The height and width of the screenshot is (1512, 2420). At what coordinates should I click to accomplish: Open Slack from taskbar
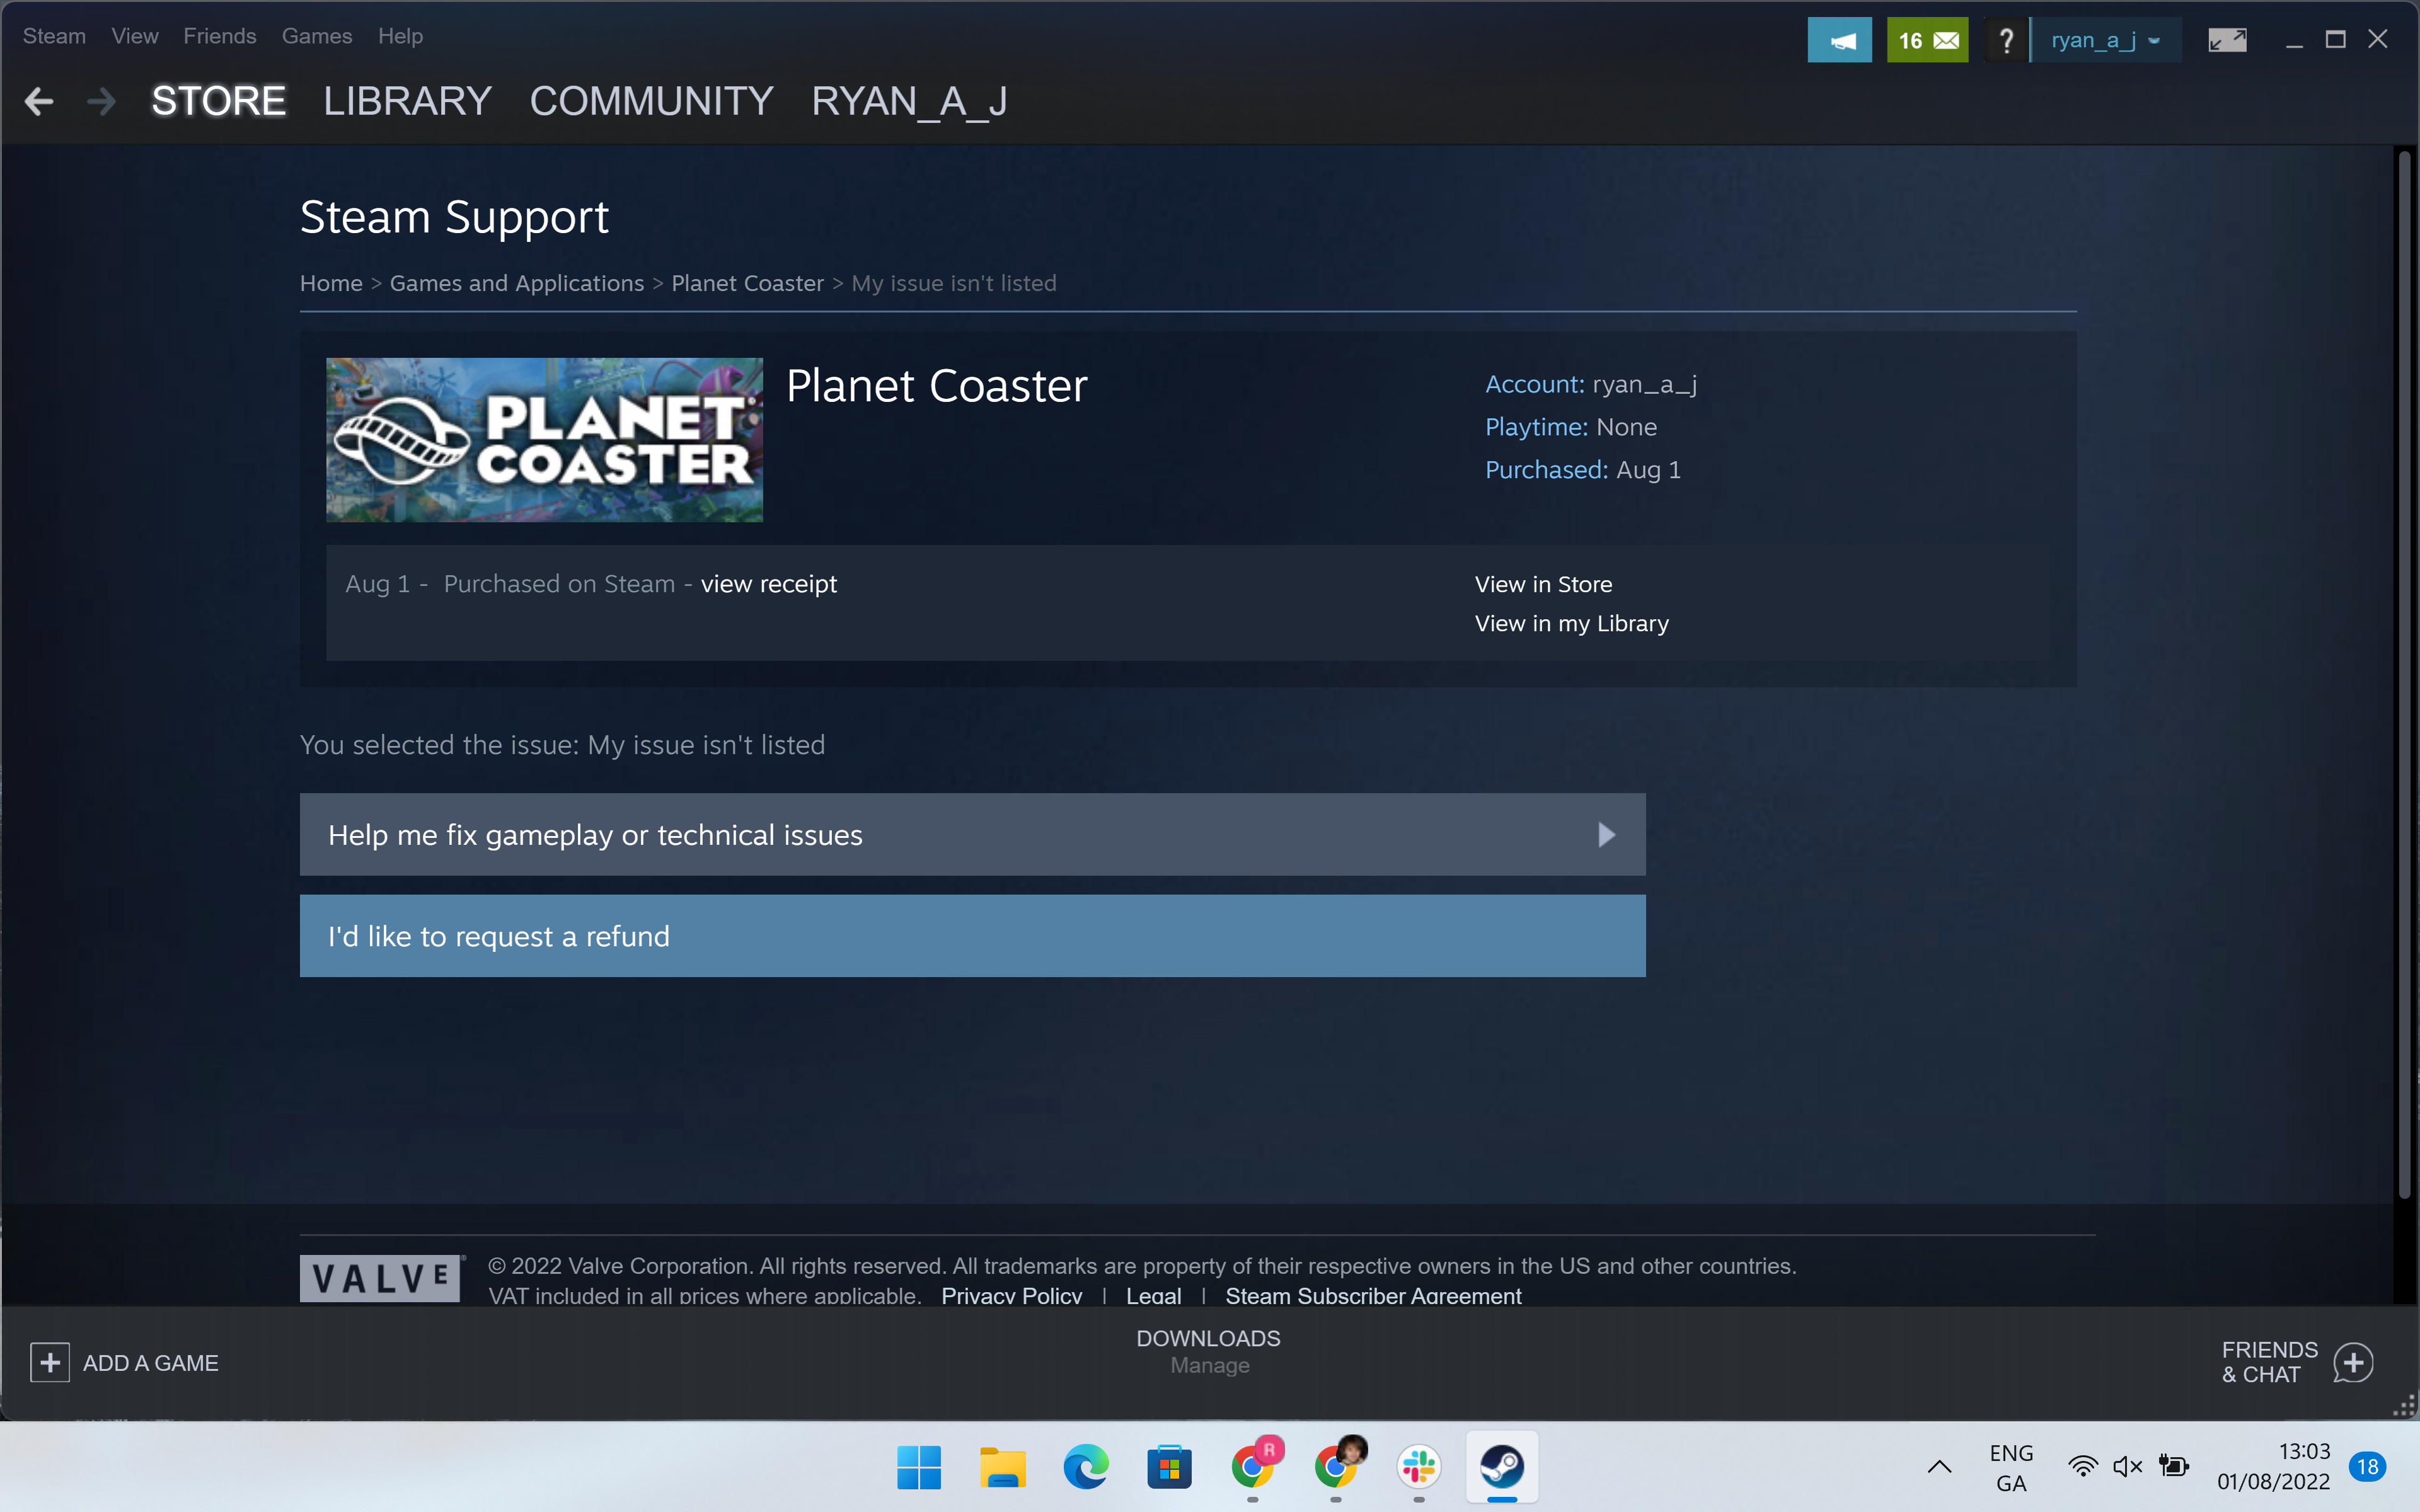[x=1419, y=1467]
